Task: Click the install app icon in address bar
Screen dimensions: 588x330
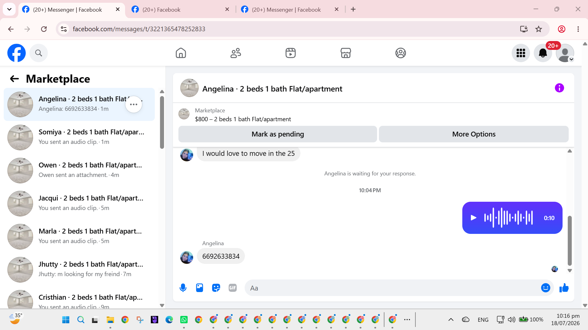Action: point(524,29)
